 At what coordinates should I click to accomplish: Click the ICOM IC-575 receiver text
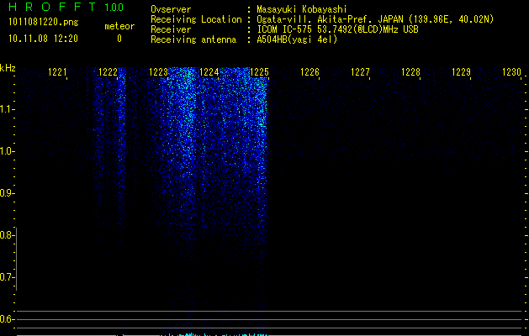(x=337, y=29)
